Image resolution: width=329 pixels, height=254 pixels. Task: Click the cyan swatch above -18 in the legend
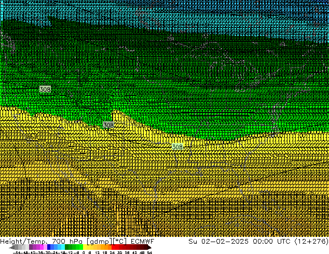pos(63,247)
